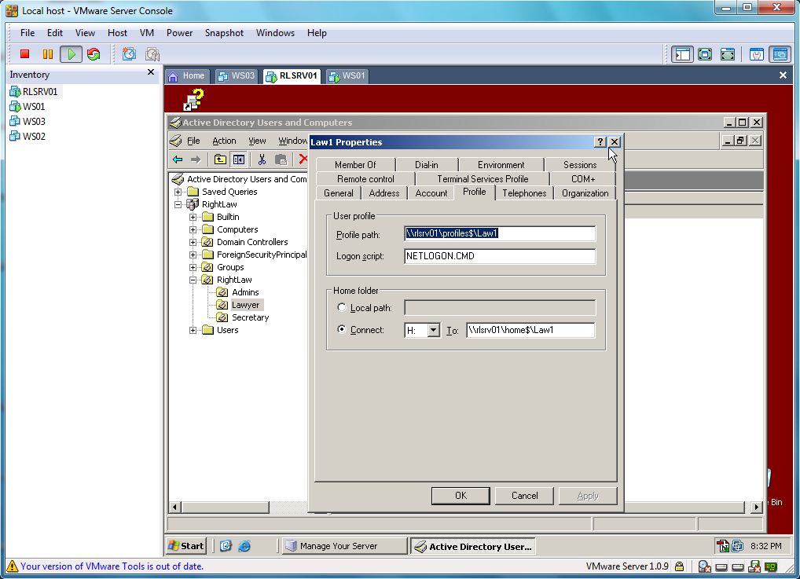Click the Windows Start button
Viewport: 800px width, 579px height.
pyautogui.click(x=186, y=546)
